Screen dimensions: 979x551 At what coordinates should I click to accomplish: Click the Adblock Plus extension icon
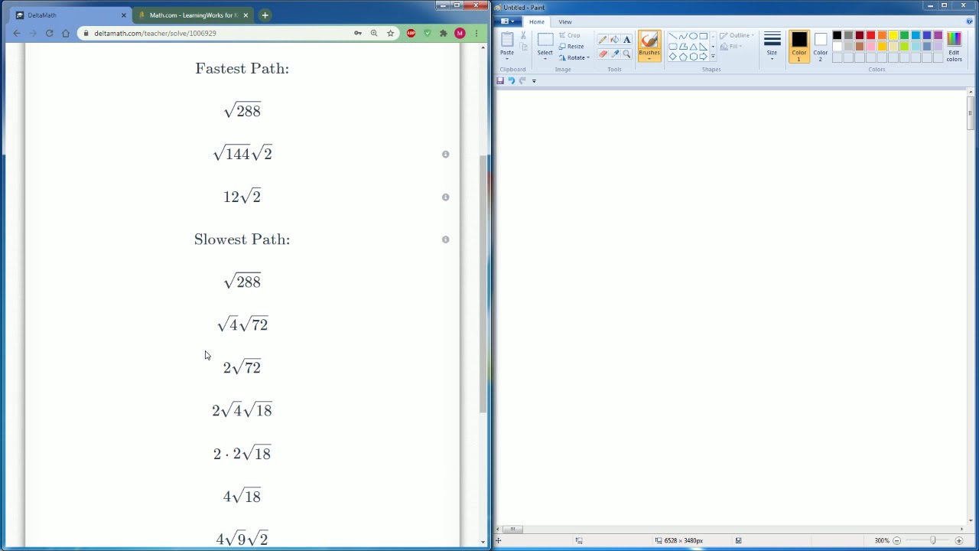point(411,33)
